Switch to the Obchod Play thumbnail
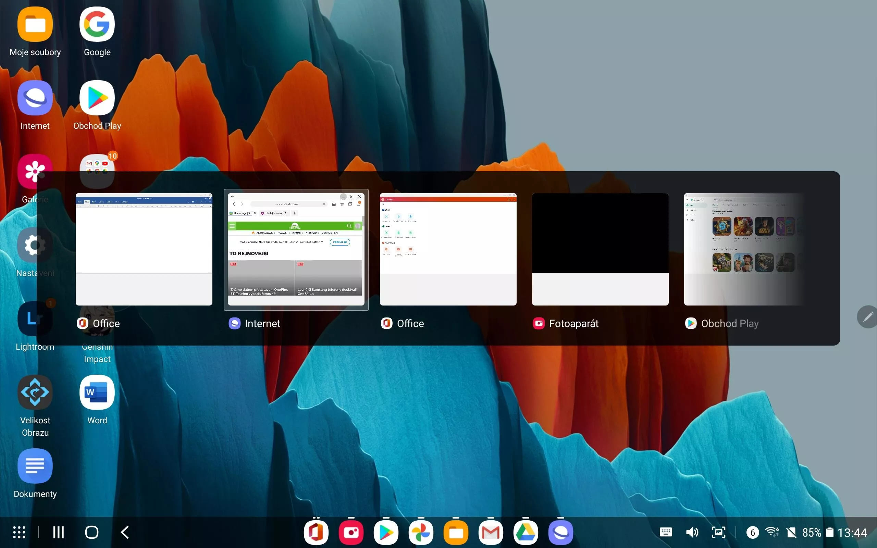Image resolution: width=877 pixels, height=548 pixels. coord(745,249)
